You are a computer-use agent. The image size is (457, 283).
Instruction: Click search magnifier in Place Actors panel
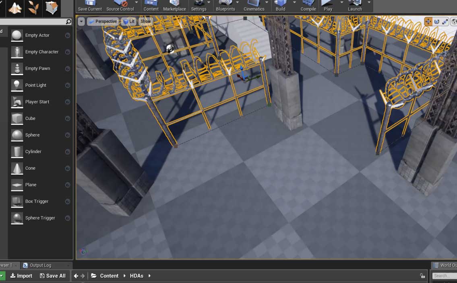(68, 22)
